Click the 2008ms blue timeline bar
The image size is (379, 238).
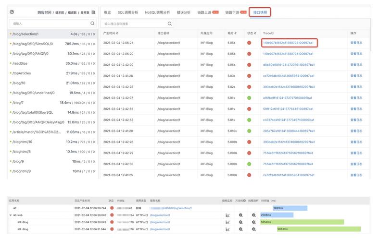(x=277, y=215)
